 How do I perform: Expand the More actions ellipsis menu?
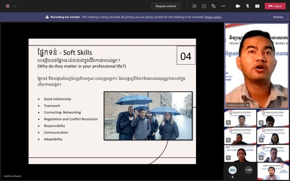223,6
